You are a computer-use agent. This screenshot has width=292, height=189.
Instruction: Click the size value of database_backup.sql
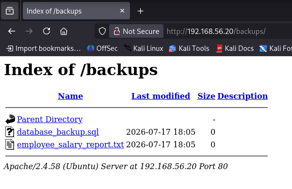[213, 132]
